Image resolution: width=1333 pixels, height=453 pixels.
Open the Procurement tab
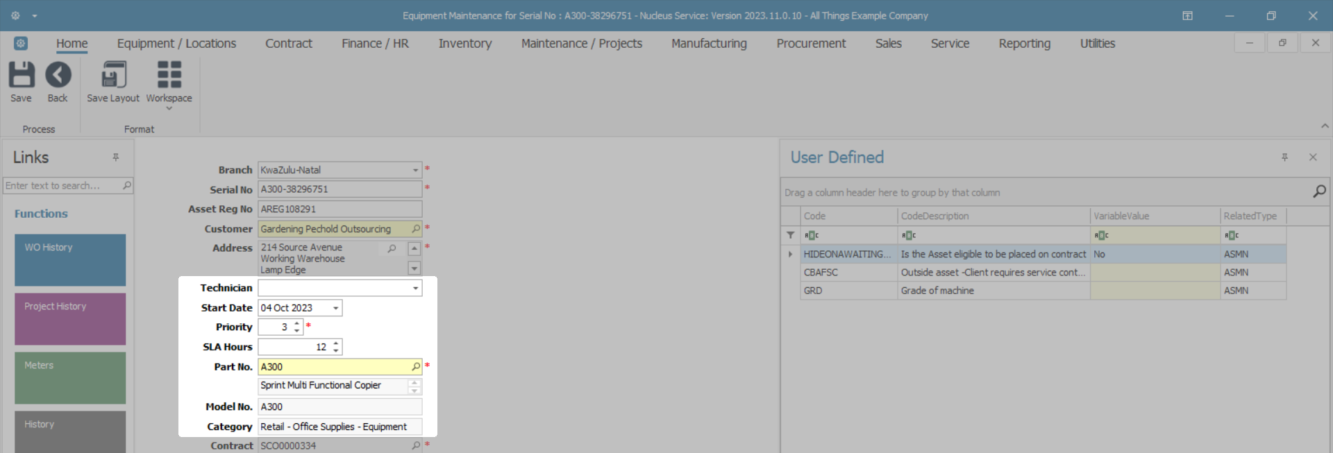tap(811, 43)
